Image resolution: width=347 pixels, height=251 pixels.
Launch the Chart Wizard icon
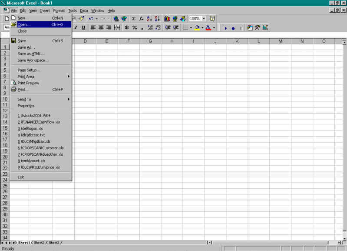(x=167, y=19)
